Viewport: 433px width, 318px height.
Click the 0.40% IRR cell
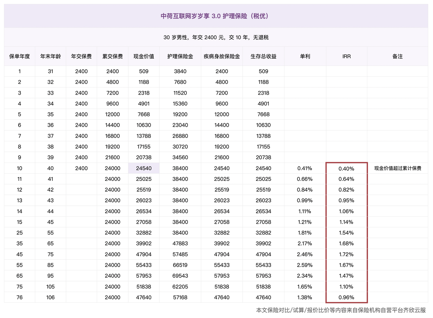(346, 168)
